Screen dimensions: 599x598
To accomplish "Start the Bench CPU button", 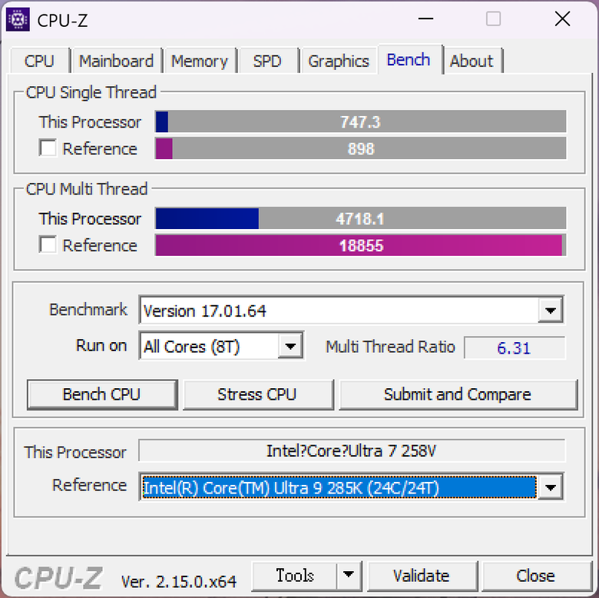I will pos(102,394).
